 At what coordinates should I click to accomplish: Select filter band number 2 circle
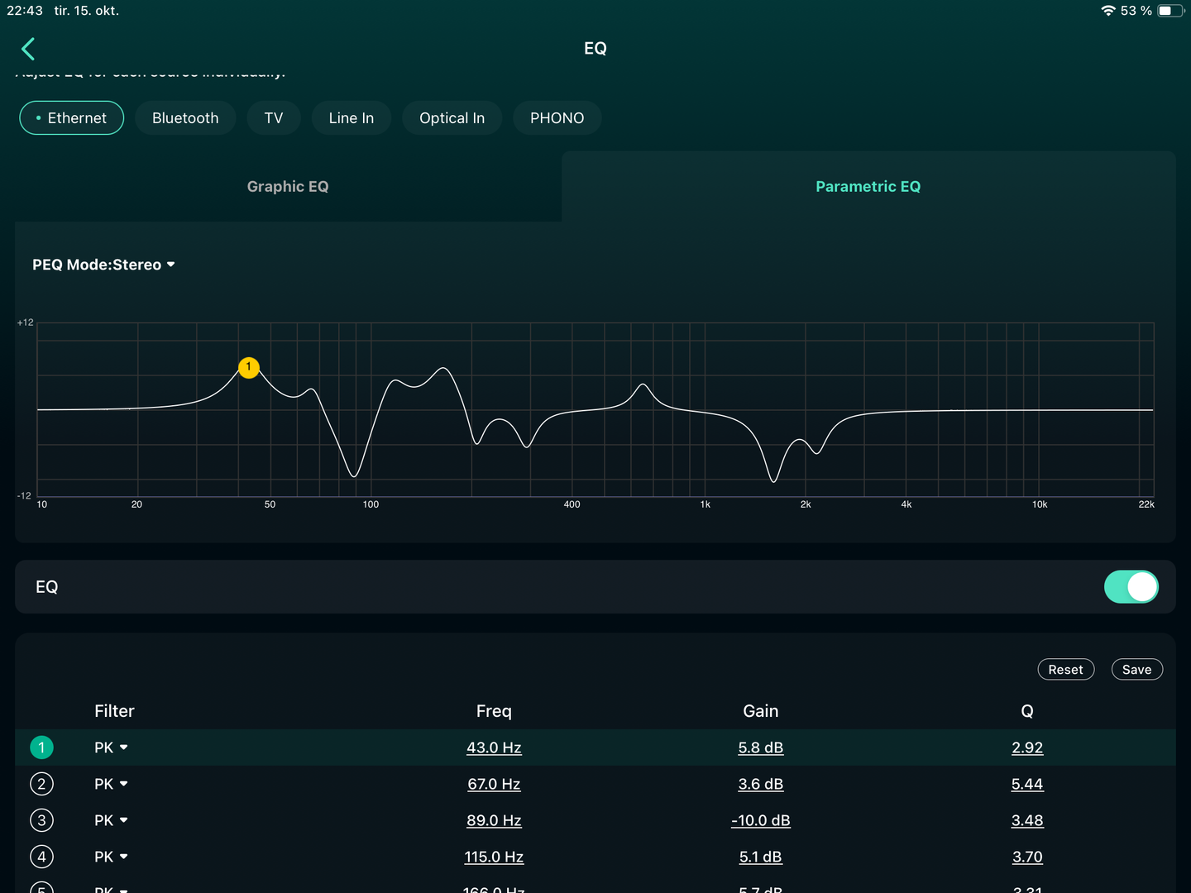pos(41,784)
